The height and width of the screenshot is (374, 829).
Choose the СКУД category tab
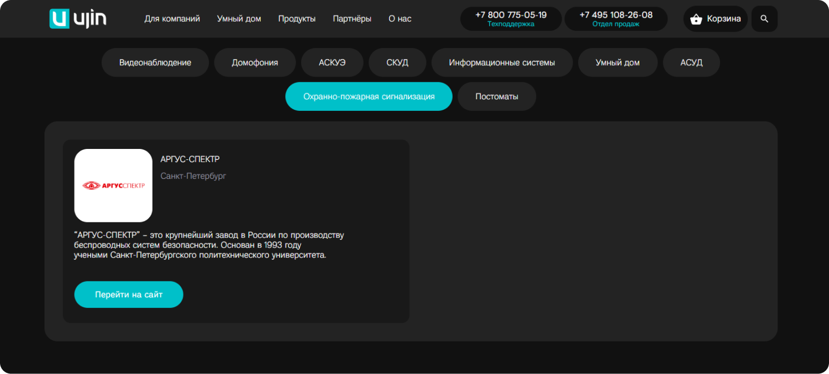(397, 62)
